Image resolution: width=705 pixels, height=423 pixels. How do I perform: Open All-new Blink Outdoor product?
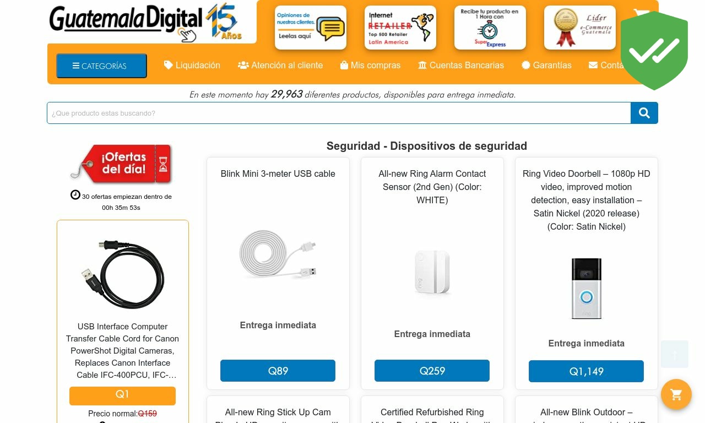point(587,416)
